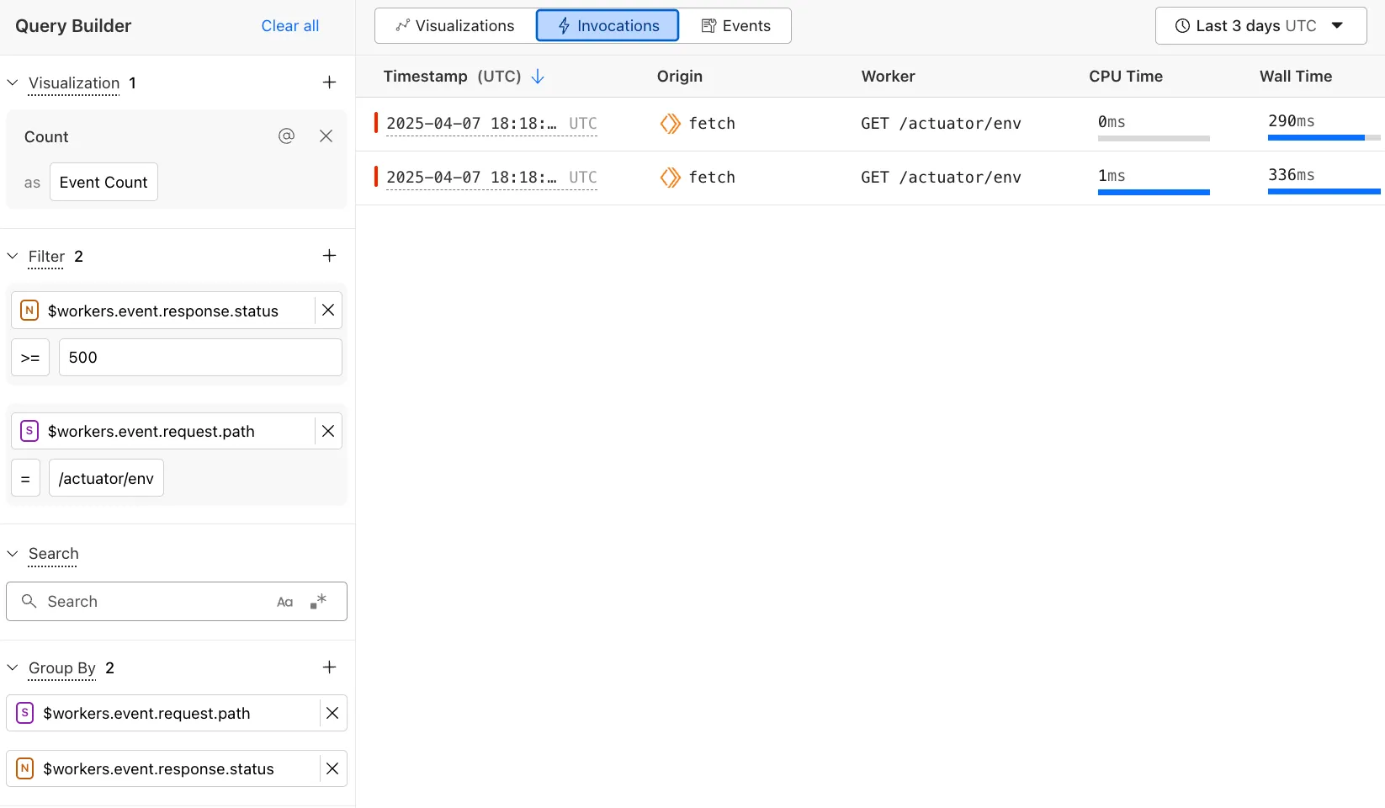Click the @ icon on the Count visualization
This screenshot has height=808, width=1385.
[x=287, y=136]
